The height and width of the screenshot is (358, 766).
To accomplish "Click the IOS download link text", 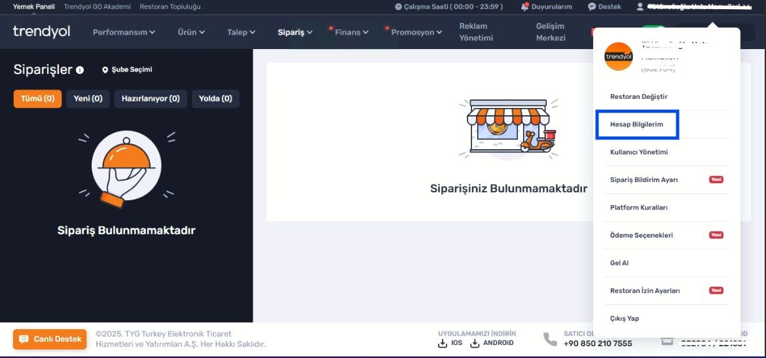I will 457,344.
